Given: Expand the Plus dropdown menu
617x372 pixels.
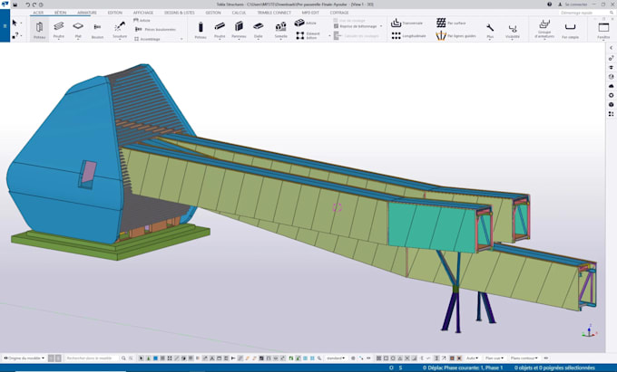Looking at the screenshot, I should pos(490,30).
